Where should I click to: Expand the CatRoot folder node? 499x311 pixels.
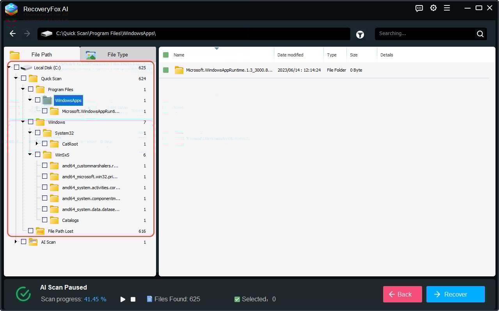pos(37,144)
